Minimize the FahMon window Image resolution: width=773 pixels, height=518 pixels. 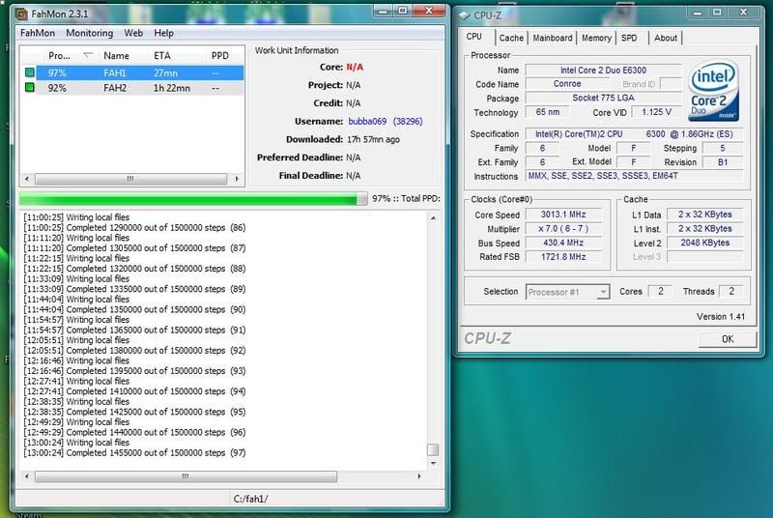point(383,11)
